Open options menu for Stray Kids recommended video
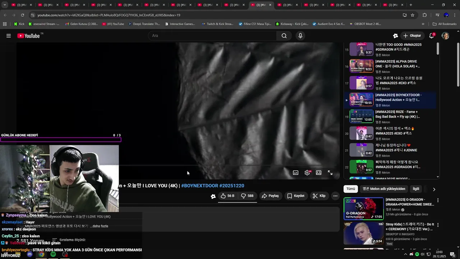The height and width of the screenshot is (259, 460). pyautogui.click(x=438, y=225)
